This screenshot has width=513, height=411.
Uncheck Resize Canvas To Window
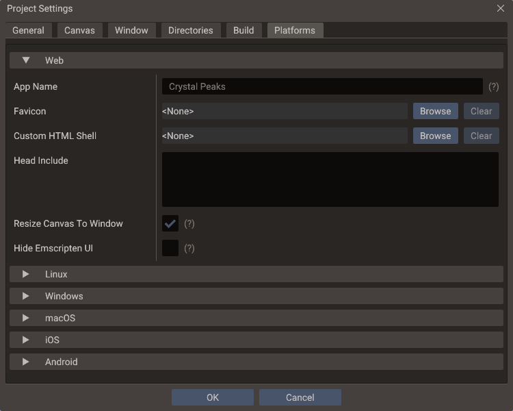click(170, 223)
